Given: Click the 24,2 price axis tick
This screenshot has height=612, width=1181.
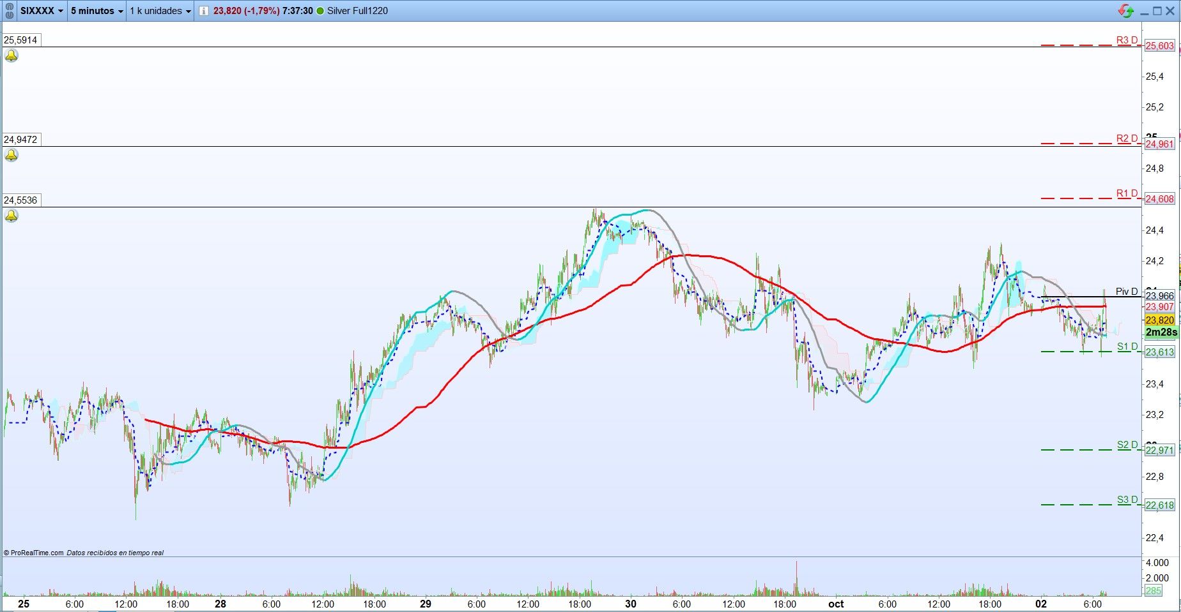Looking at the screenshot, I should 1155,261.
